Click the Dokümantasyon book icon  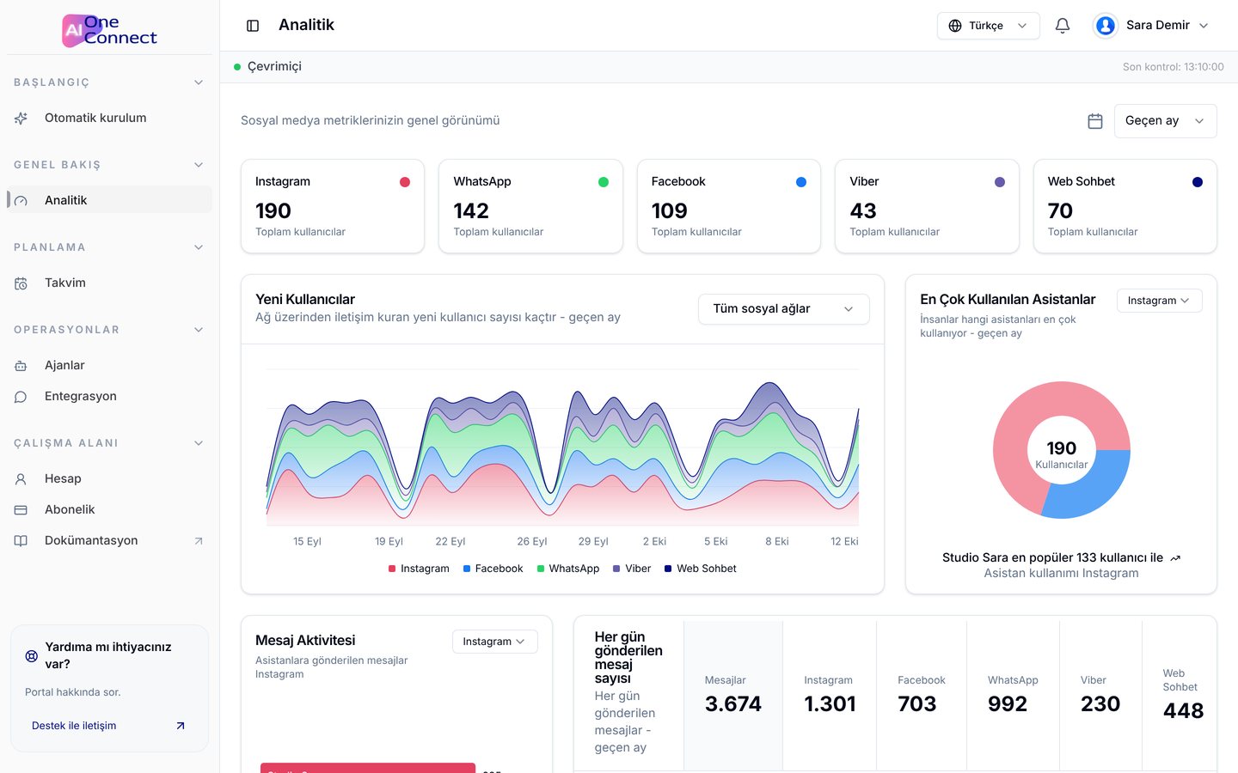pos(21,541)
